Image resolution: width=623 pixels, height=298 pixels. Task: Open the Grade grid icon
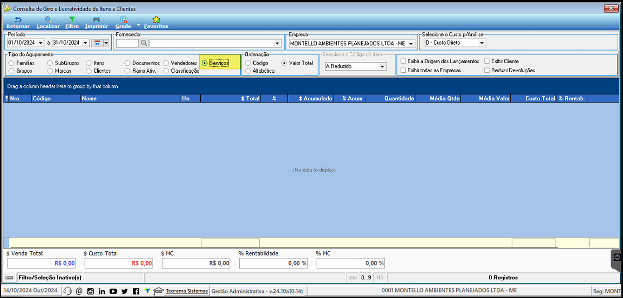[x=123, y=20]
